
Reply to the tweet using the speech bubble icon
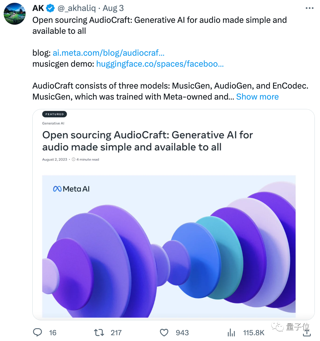coord(37,332)
